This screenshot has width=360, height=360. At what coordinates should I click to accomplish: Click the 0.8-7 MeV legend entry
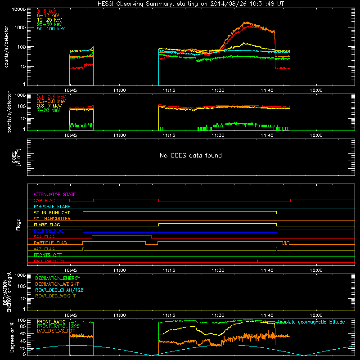pos(49,106)
